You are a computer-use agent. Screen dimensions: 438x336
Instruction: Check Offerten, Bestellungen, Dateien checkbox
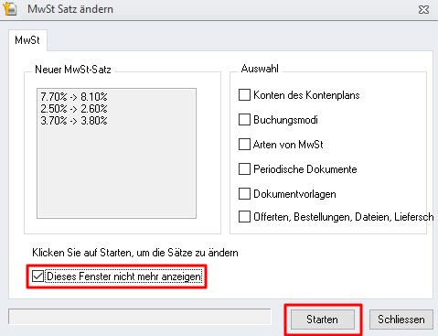244,217
